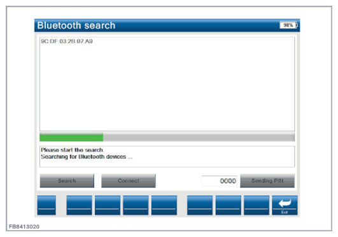Click the 'Please start the search.' message
The height and width of the screenshot is (237, 338).
(72, 150)
